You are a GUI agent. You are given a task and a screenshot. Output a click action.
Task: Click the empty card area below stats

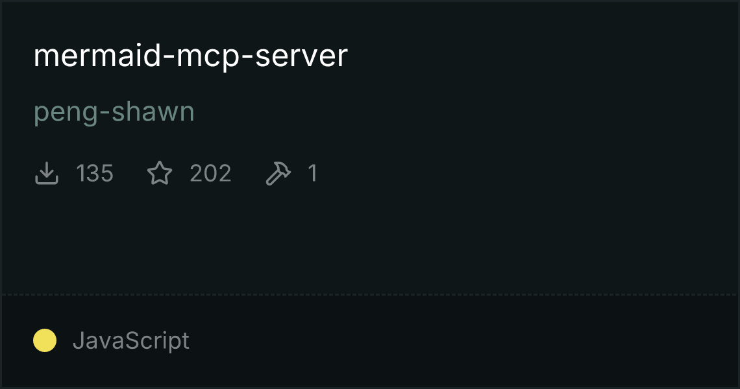tap(370, 241)
